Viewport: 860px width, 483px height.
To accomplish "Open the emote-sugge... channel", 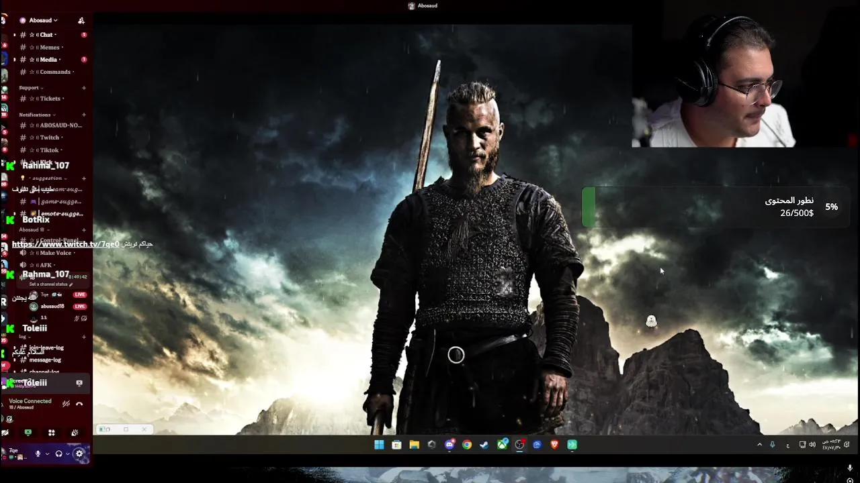I will pyautogui.click(x=54, y=213).
